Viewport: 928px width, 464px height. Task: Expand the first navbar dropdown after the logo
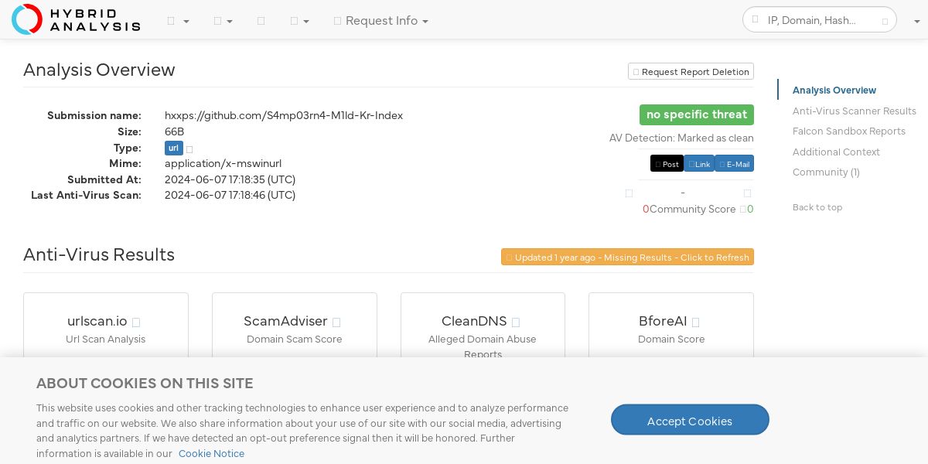178,21
